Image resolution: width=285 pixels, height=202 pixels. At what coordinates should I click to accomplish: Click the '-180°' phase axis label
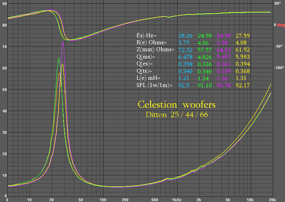[x=279, y=68]
